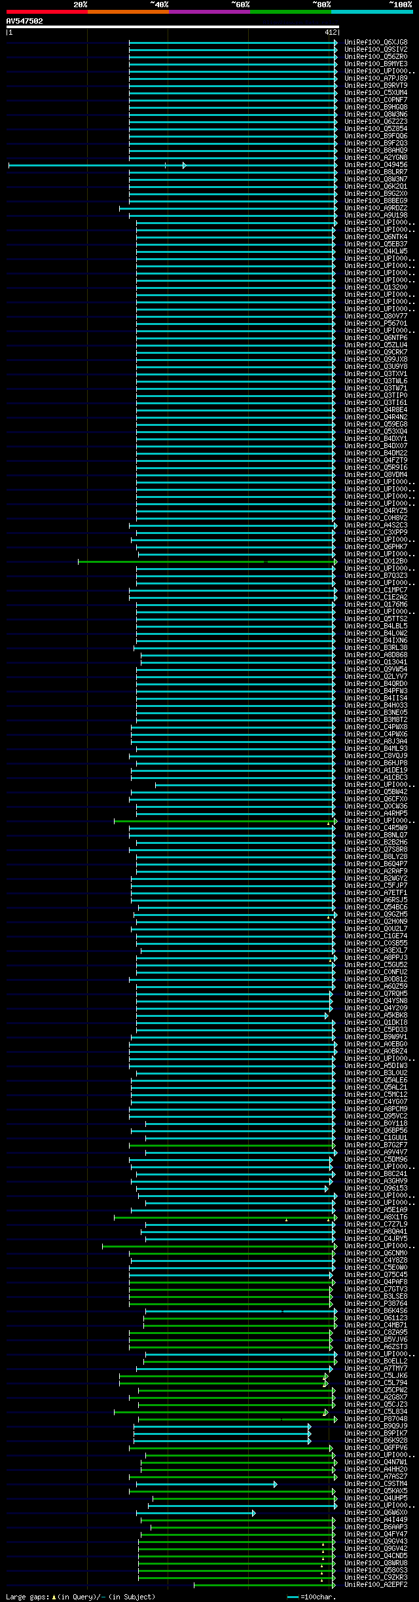The image size is (419, 1602).
Task: Select hit label UniRef100_B4PFW3
Action: (376, 691)
